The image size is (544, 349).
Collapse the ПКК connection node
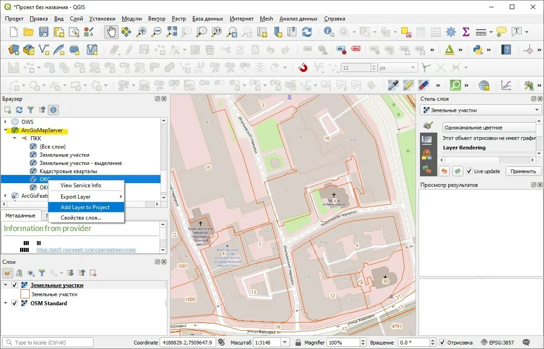point(15,138)
